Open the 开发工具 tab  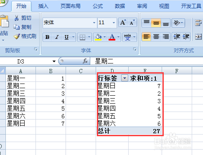coord(191,6)
